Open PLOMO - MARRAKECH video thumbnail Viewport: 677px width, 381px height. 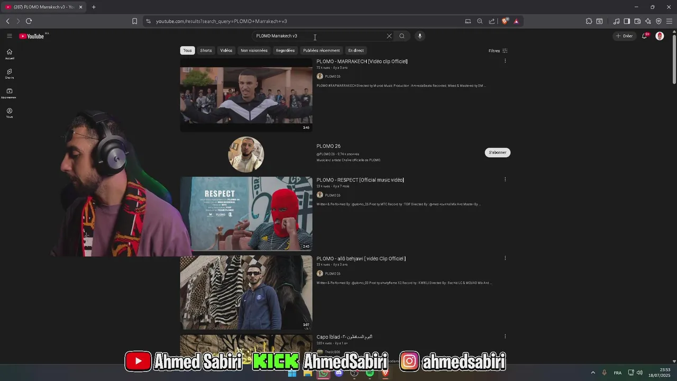(x=246, y=95)
